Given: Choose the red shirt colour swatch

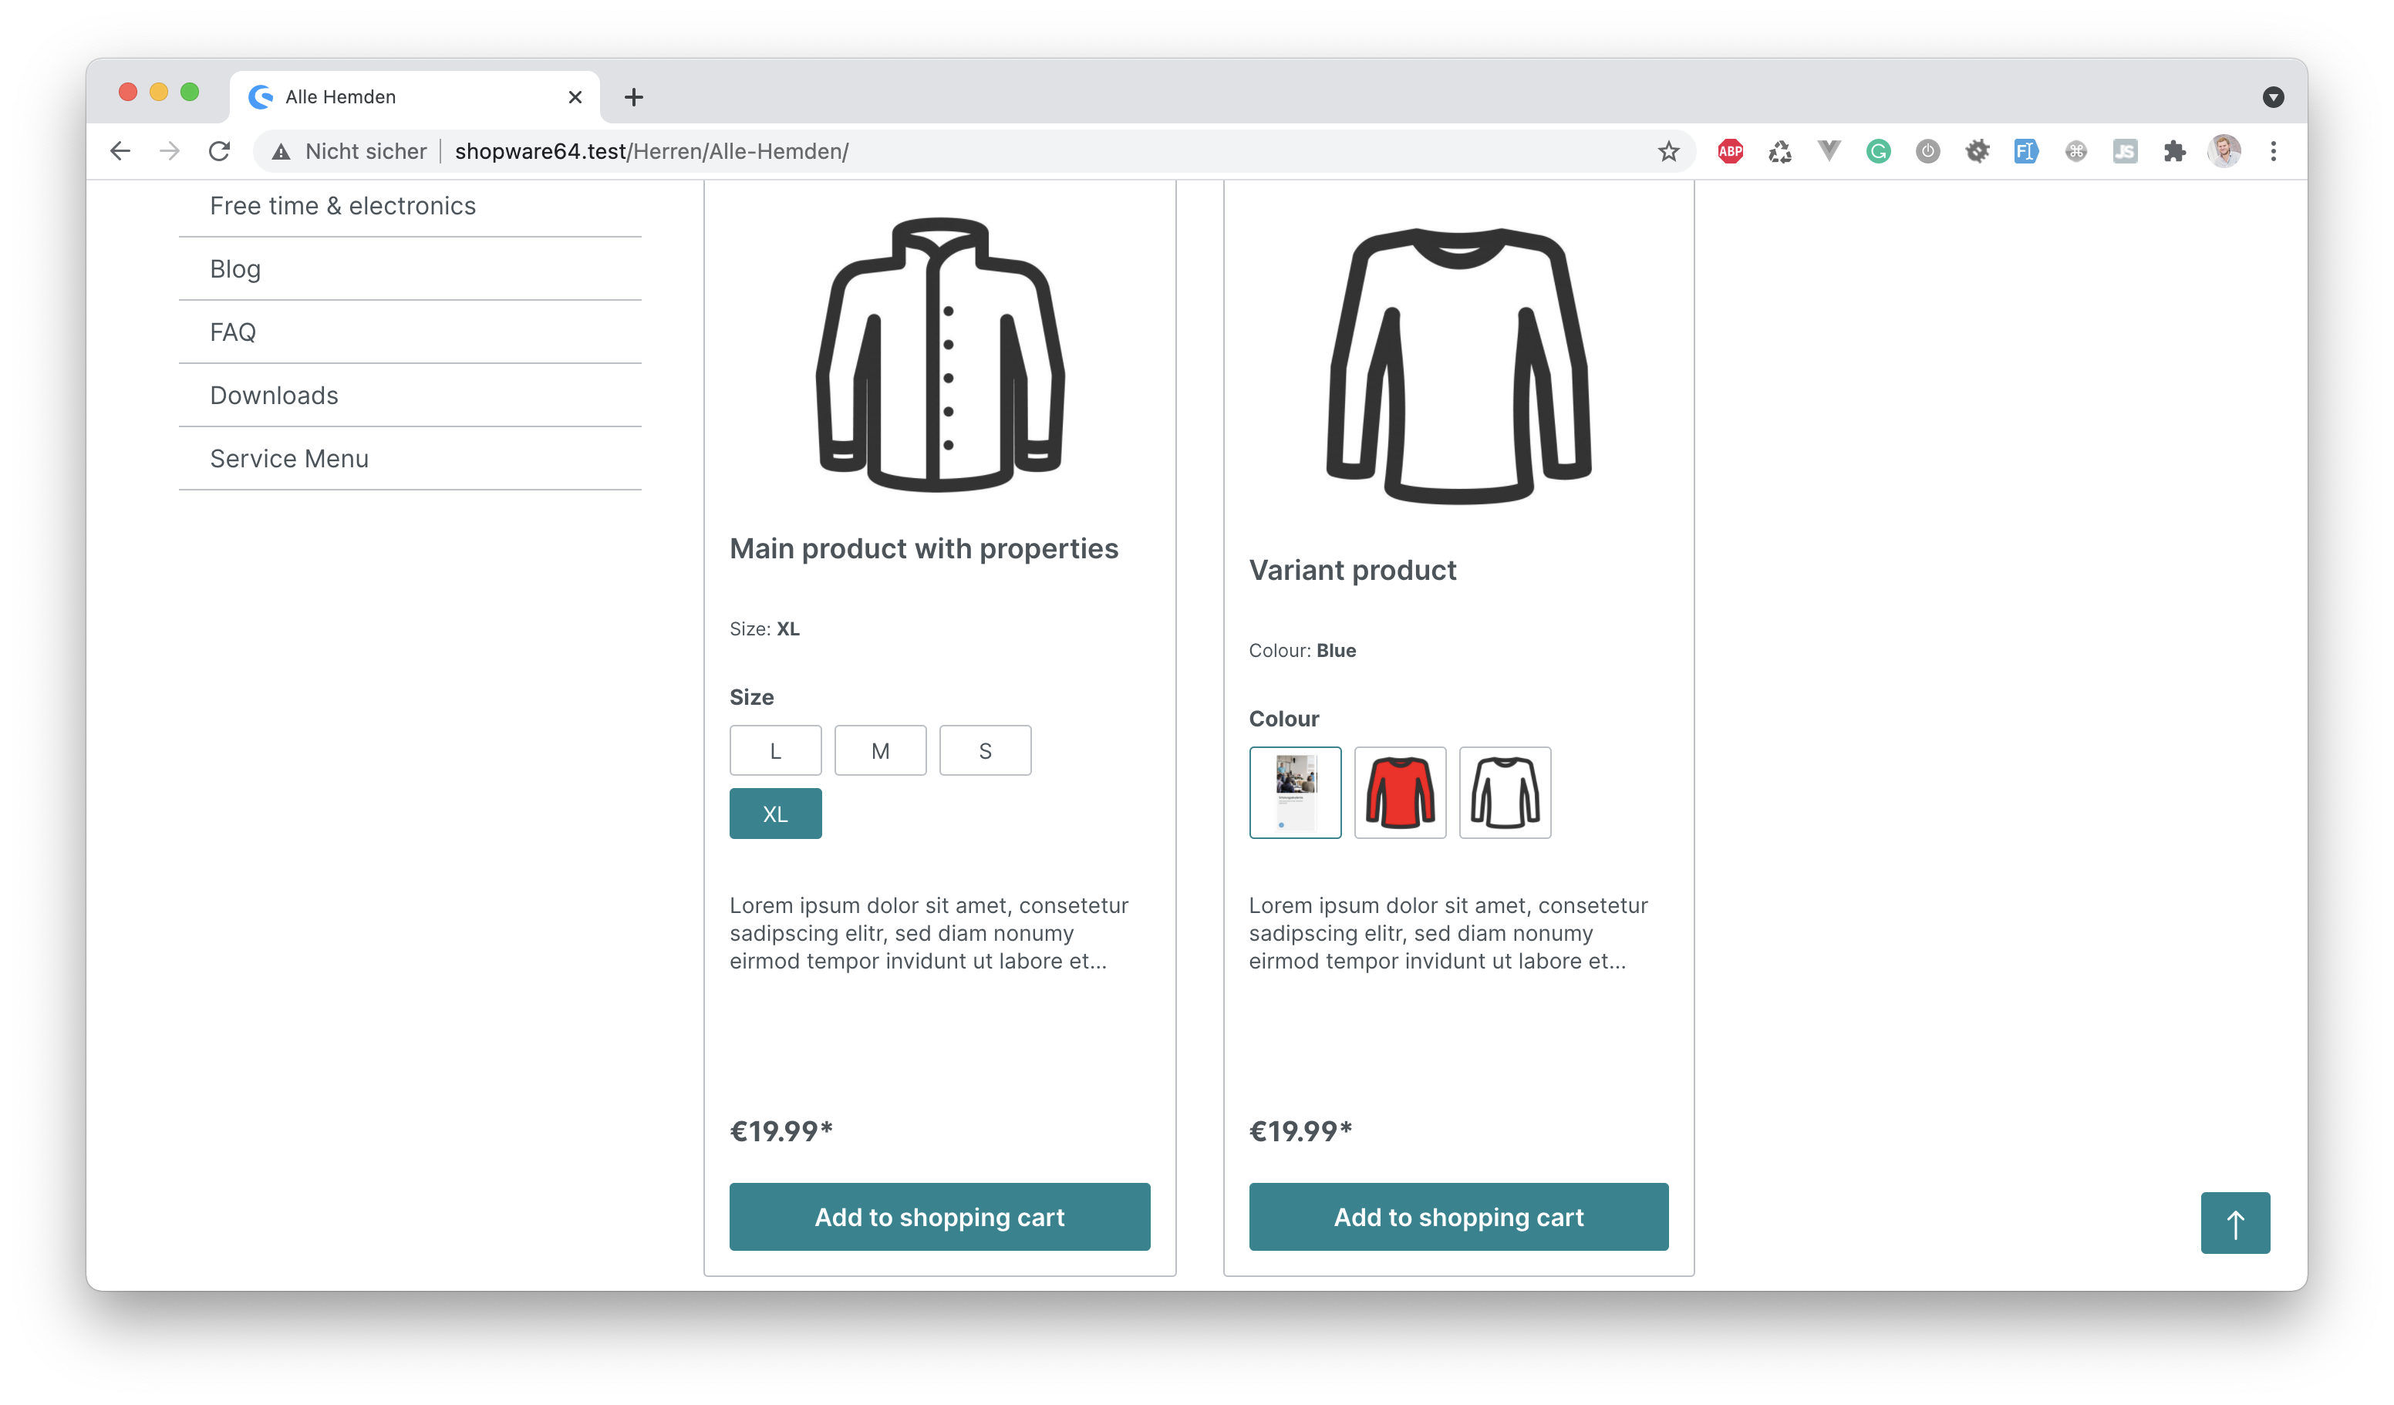Looking at the screenshot, I should (x=1399, y=792).
